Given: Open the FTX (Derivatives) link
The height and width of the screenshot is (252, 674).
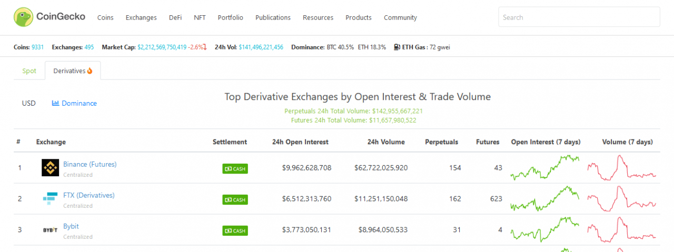Looking at the screenshot, I should [89, 195].
